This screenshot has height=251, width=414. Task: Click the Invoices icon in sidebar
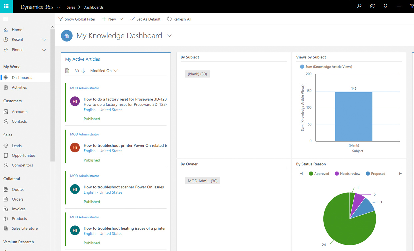click(6, 209)
